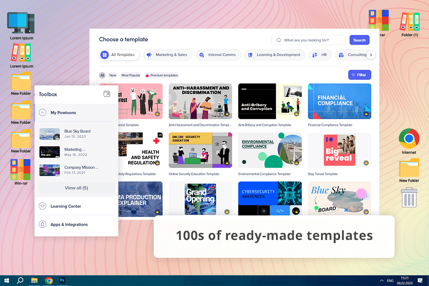Select the HR category tab
Screen dimensions: 429x286
click(x=320, y=55)
